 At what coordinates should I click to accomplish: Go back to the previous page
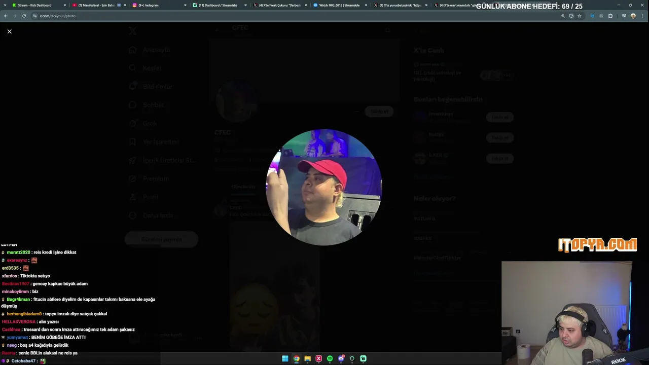6,16
